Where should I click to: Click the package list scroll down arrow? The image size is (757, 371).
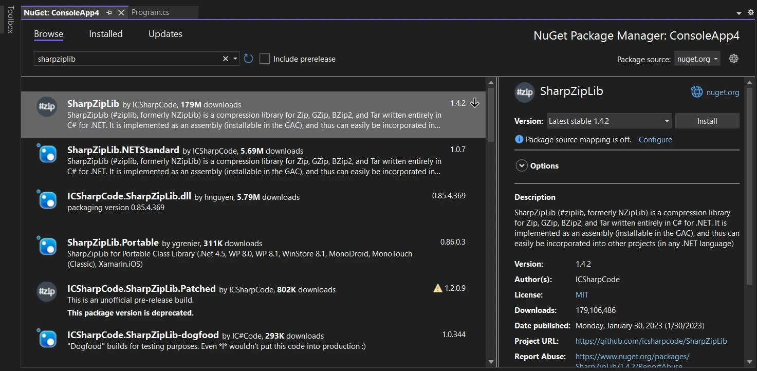coord(491,362)
